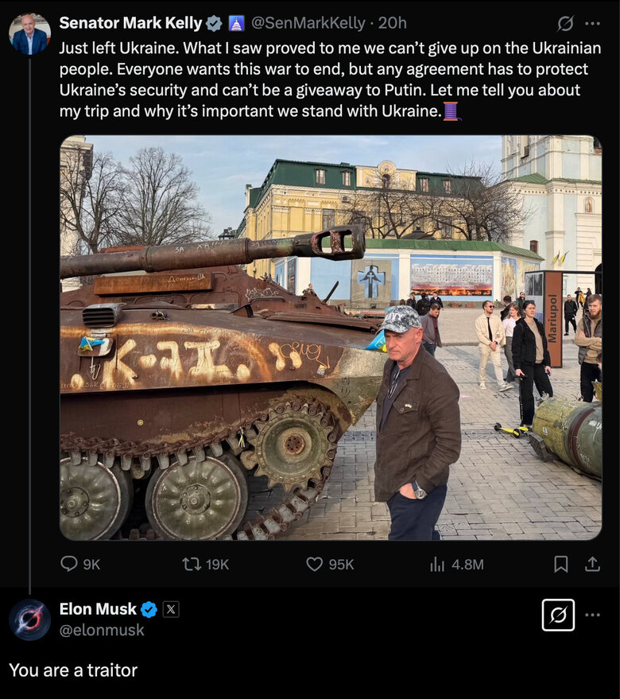Open the Senator Mark Kelly display name
The image size is (620, 699).
coord(130,23)
